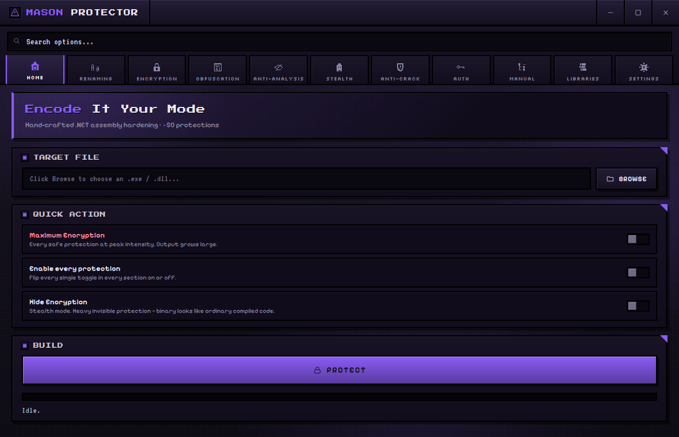This screenshot has width=679, height=437.
Task: Enable the Maximum Encryption toggle
Action: click(x=638, y=239)
